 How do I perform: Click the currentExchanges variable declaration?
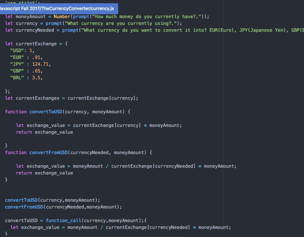38,98
